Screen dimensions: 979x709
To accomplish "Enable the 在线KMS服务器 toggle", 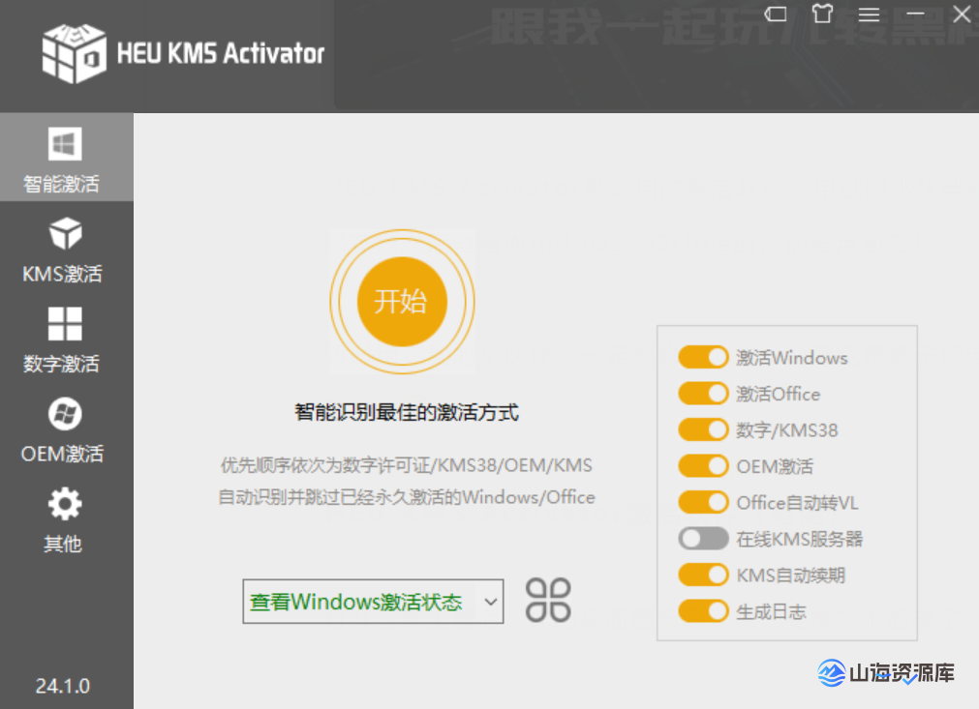I will 702,539.
